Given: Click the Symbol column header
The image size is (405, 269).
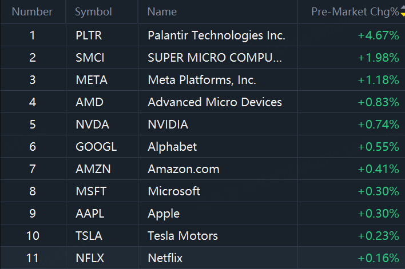Looking at the screenshot, I should point(93,11).
